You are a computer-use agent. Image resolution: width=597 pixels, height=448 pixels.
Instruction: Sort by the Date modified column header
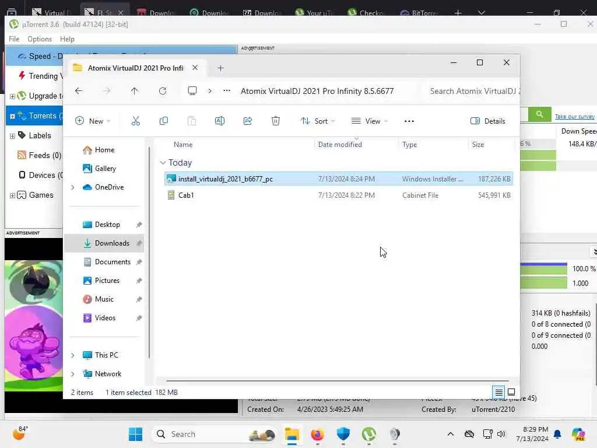(340, 145)
